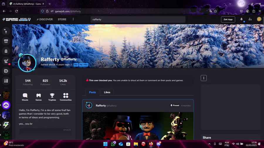Open the top navigation more-options menu
The width and height of the screenshot is (264, 148).
[73, 19]
